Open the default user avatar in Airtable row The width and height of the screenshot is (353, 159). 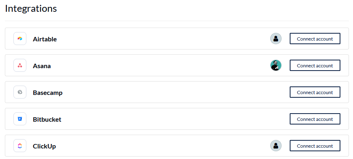(276, 39)
